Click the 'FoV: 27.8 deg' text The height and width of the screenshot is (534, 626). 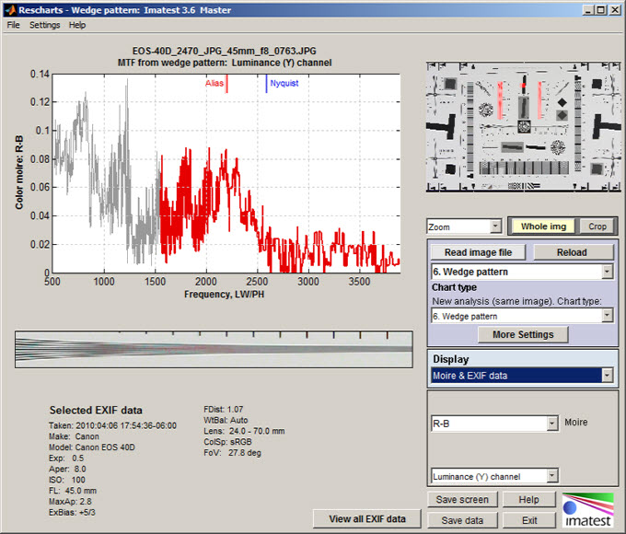232,453
